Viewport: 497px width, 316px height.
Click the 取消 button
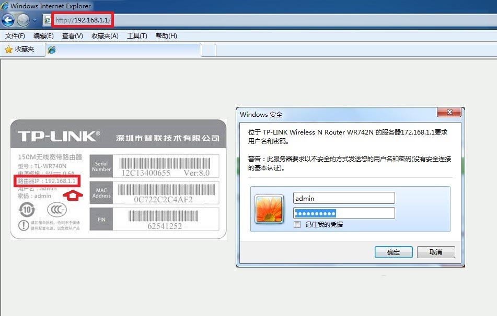click(x=436, y=252)
